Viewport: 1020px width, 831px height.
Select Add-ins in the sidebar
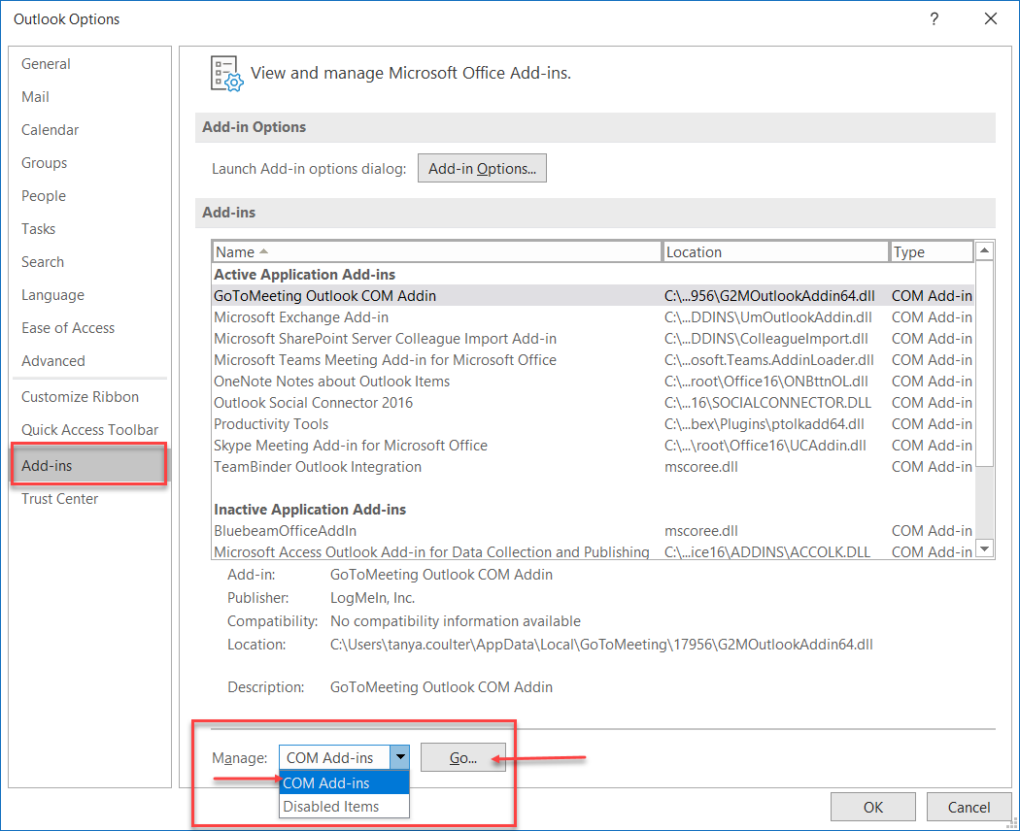coord(89,466)
